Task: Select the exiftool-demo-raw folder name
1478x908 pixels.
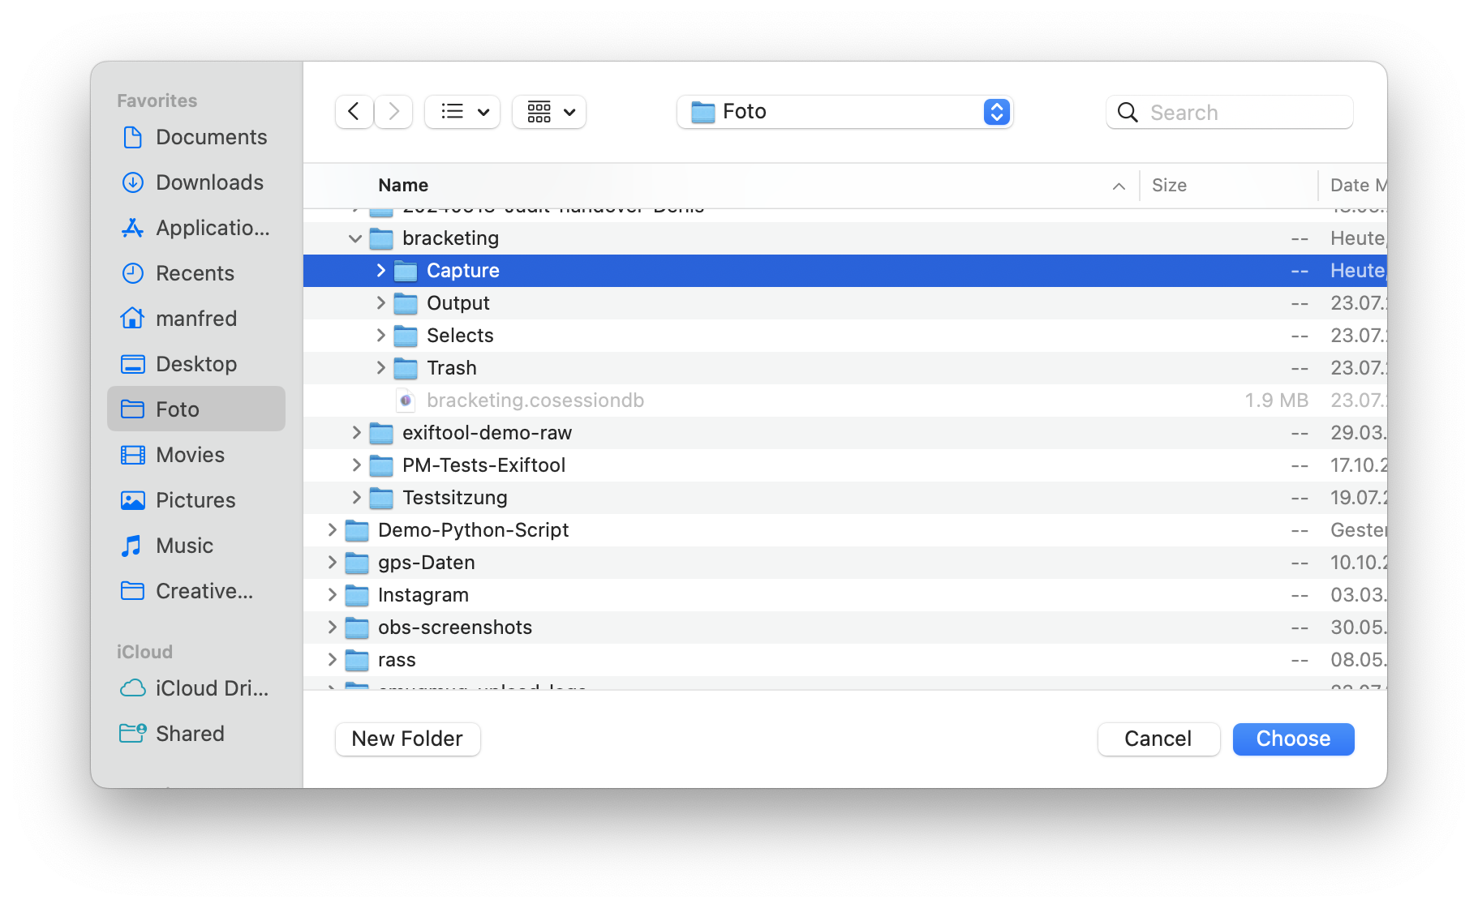Action: pos(487,433)
